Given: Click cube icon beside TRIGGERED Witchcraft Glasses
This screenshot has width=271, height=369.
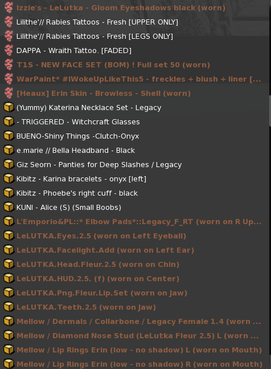Looking at the screenshot, I should click(9, 121).
